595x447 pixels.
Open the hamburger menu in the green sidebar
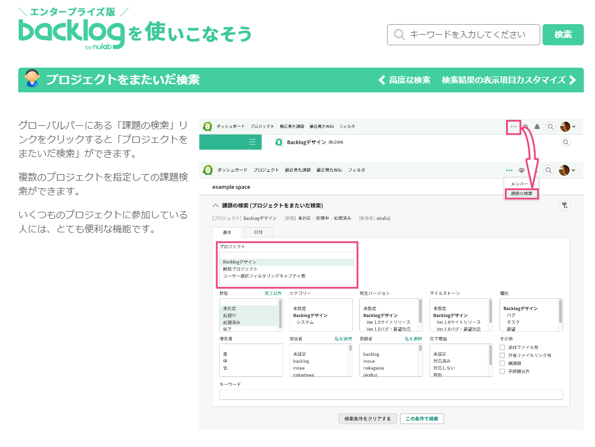pos(252,142)
